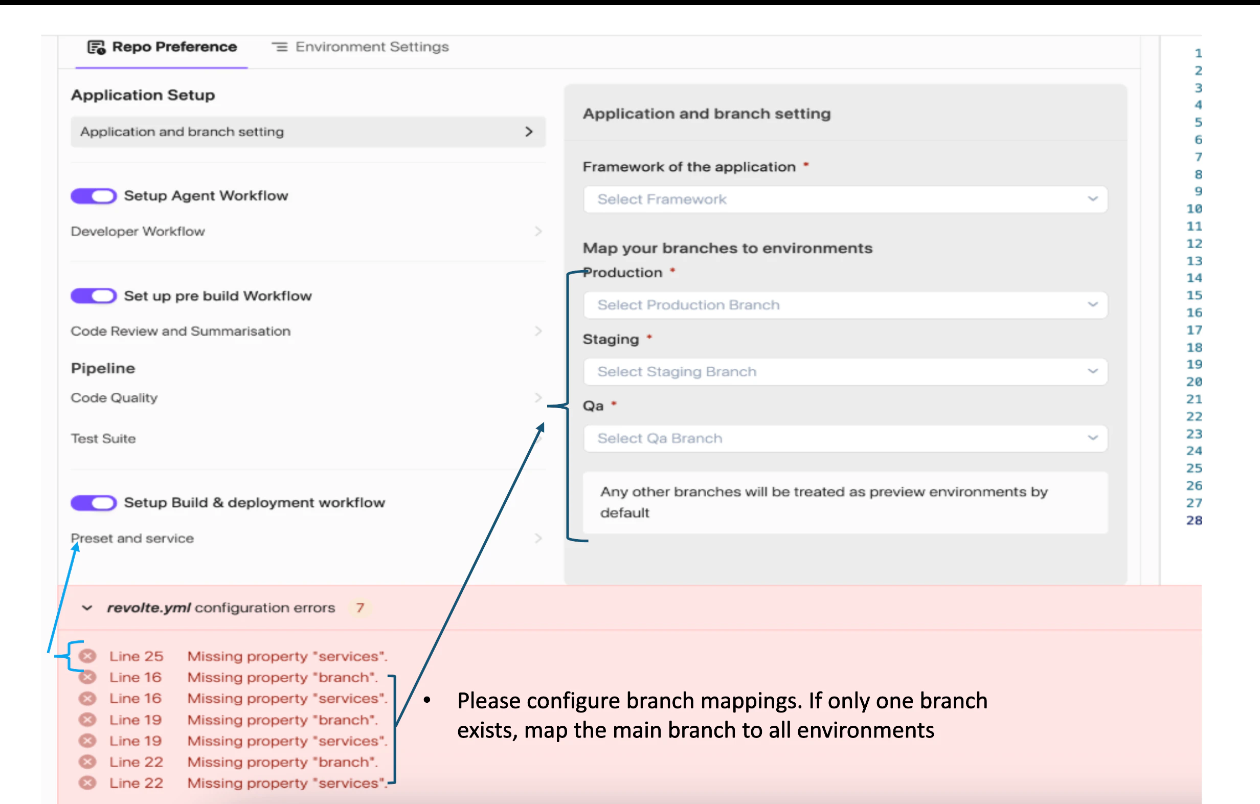Viewport: 1260px width, 804px height.
Task: Open the Test Suite pipeline item
Action: coord(308,439)
